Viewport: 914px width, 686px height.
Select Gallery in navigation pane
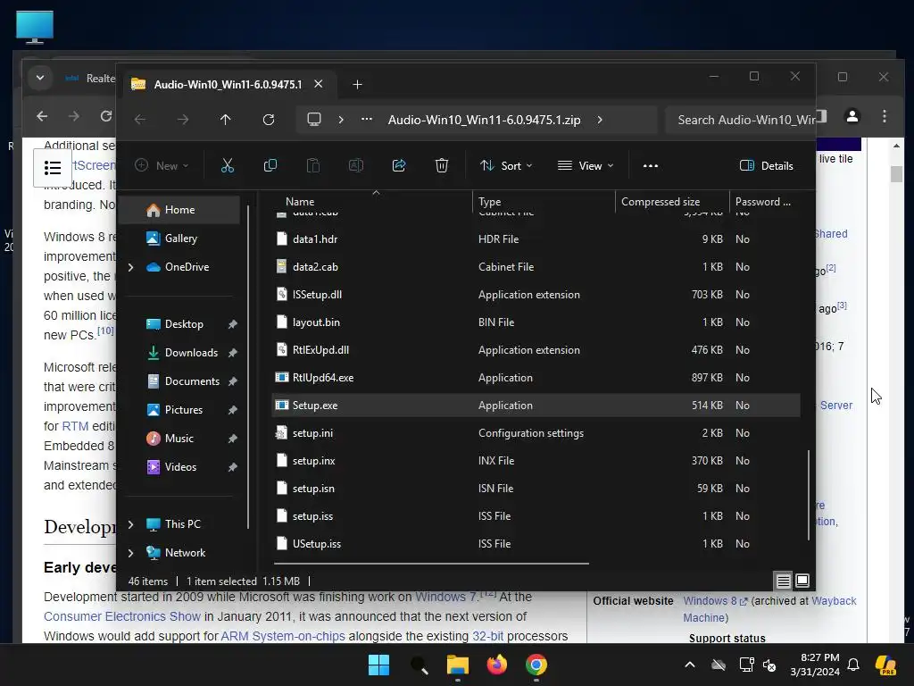click(179, 238)
